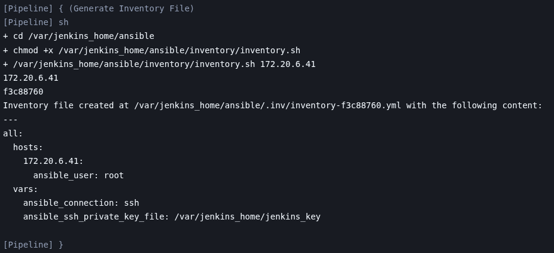Click the inventory.sh execution command line

pyautogui.click(x=159, y=64)
